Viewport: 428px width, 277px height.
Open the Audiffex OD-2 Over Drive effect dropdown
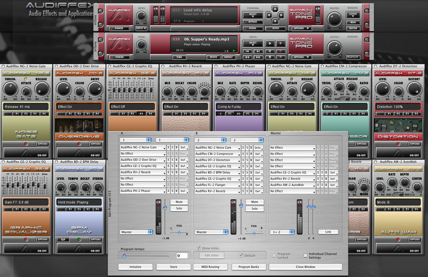[x=143, y=160]
